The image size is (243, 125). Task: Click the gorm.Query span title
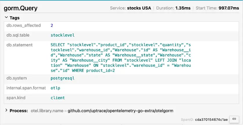pyautogui.click(x=21, y=8)
